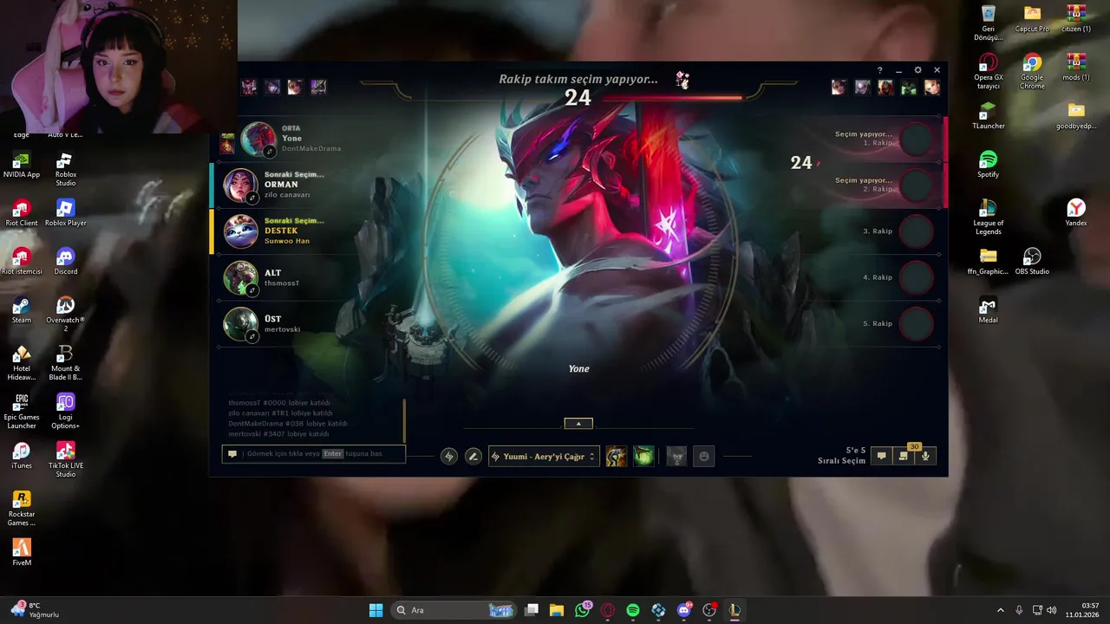Toggle the voice microphone in League client
Image resolution: width=1110 pixels, height=624 pixels.
925,456
